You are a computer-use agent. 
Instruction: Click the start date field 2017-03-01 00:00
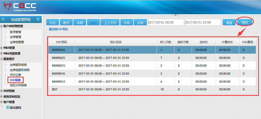click(x=165, y=22)
